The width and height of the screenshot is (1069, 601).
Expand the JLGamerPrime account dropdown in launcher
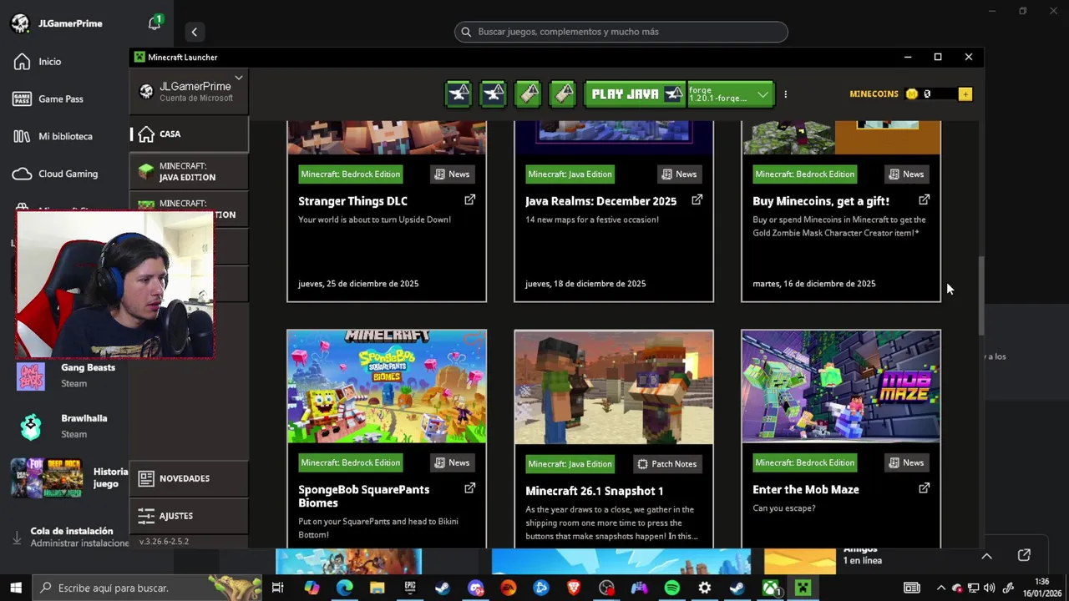pos(239,78)
